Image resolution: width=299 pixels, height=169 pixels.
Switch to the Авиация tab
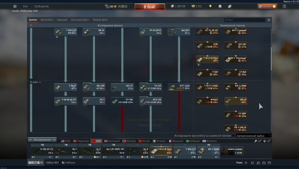click(62, 20)
